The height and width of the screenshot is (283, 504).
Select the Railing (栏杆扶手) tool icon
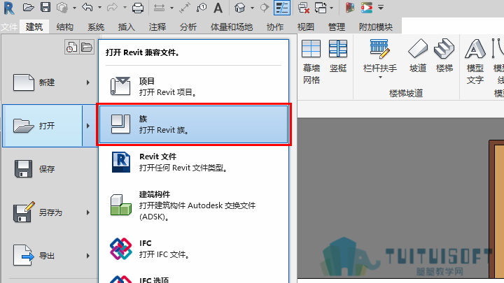[379, 49]
